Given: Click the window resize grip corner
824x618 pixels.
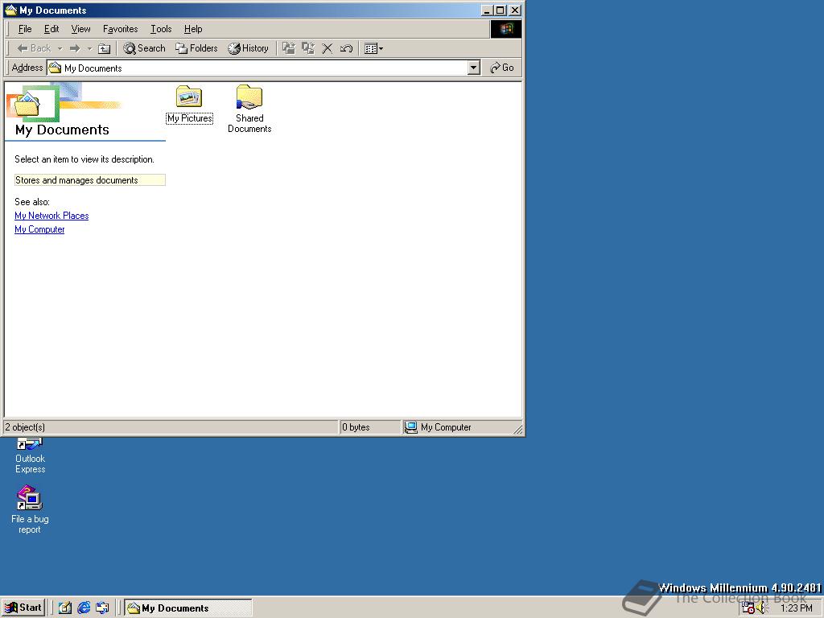Looking at the screenshot, I should 517,429.
